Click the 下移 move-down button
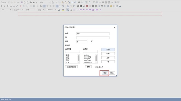181x101 pixels. (x=108, y=62)
